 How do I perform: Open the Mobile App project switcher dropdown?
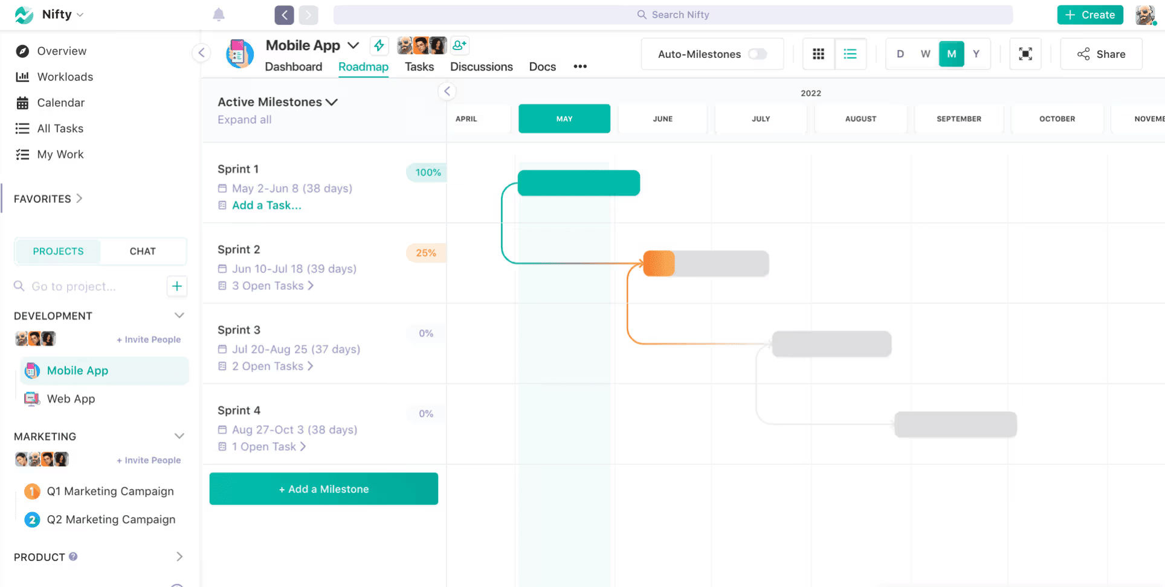(x=353, y=45)
